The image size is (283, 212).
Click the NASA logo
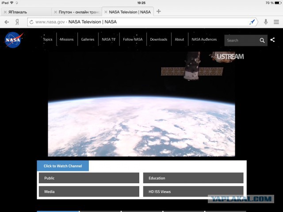click(x=14, y=40)
